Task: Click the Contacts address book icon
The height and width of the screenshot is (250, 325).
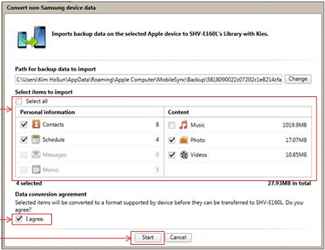Action: click(36, 124)
